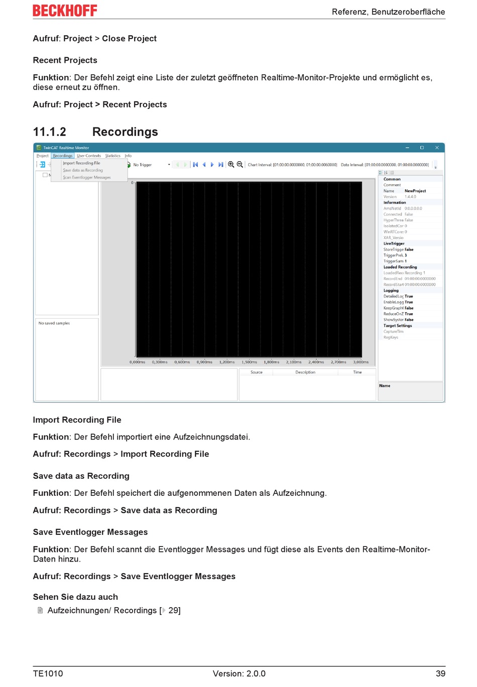Screen dimensions: 477x687
Task: Open the Project menu
Action: [x=43, y=156]
